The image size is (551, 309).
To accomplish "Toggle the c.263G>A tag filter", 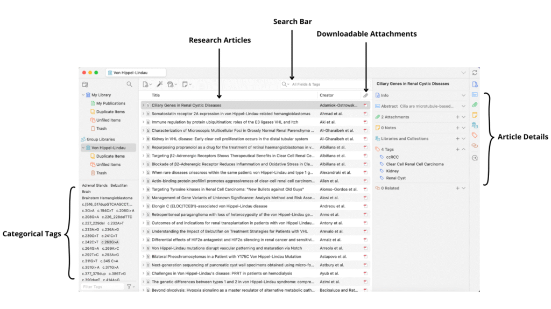I will [x=111, y=242].
